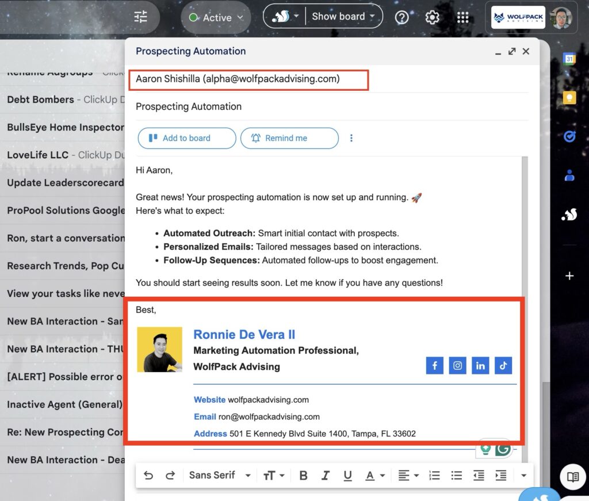Open the BullsEye Home Inspector email
This screenshot has width=589, height=501.
coord(62,127)
